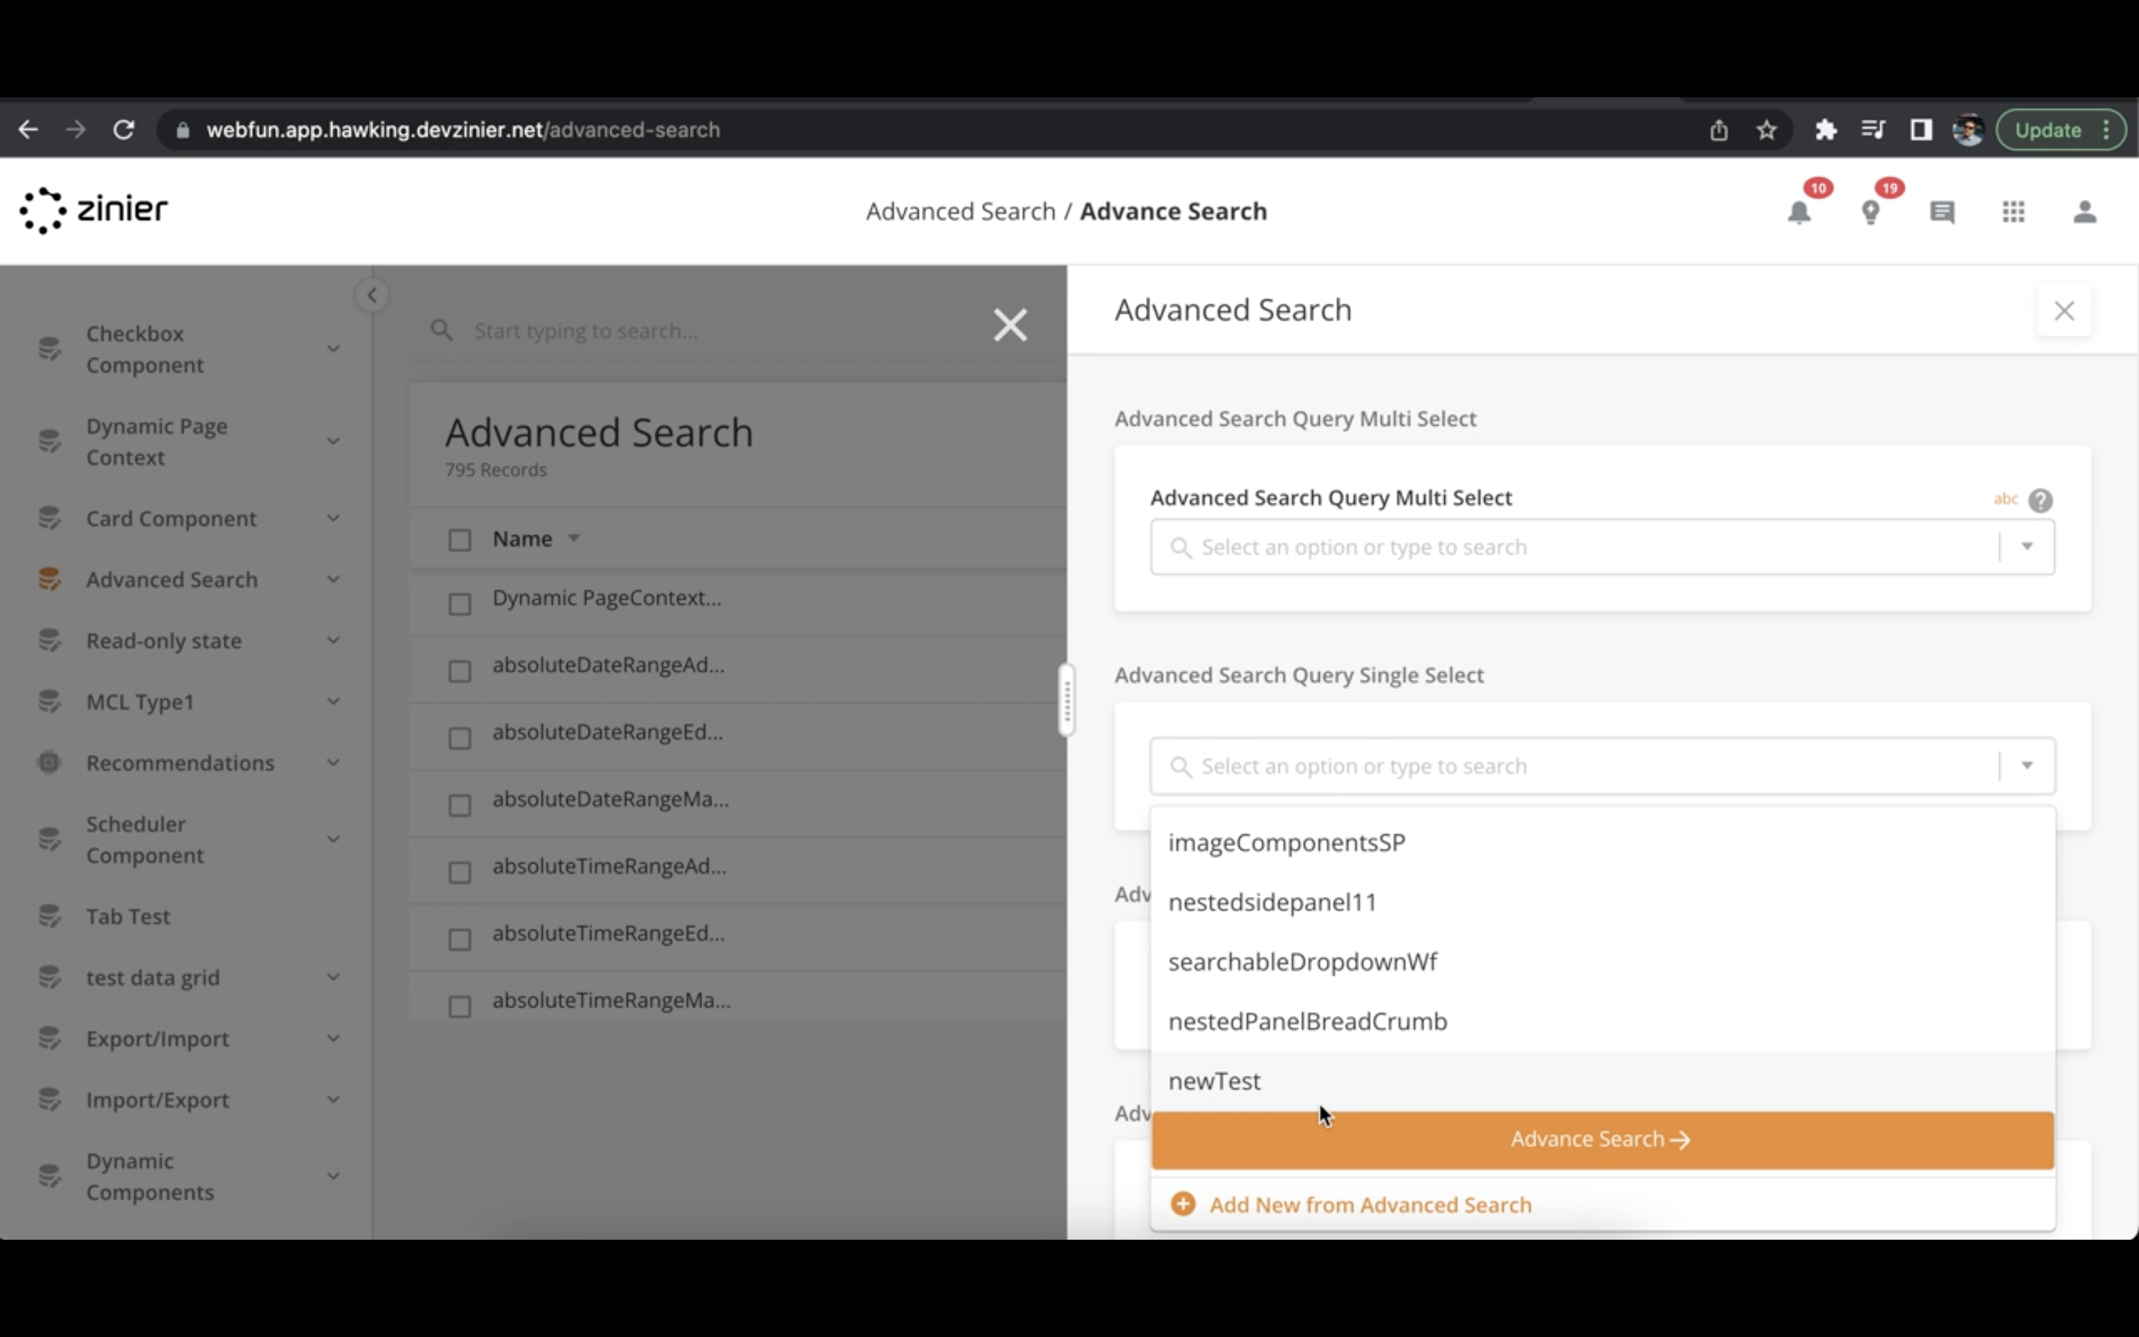
Task: Expand the Scheduler Component chevron
Action: point(333,839)
